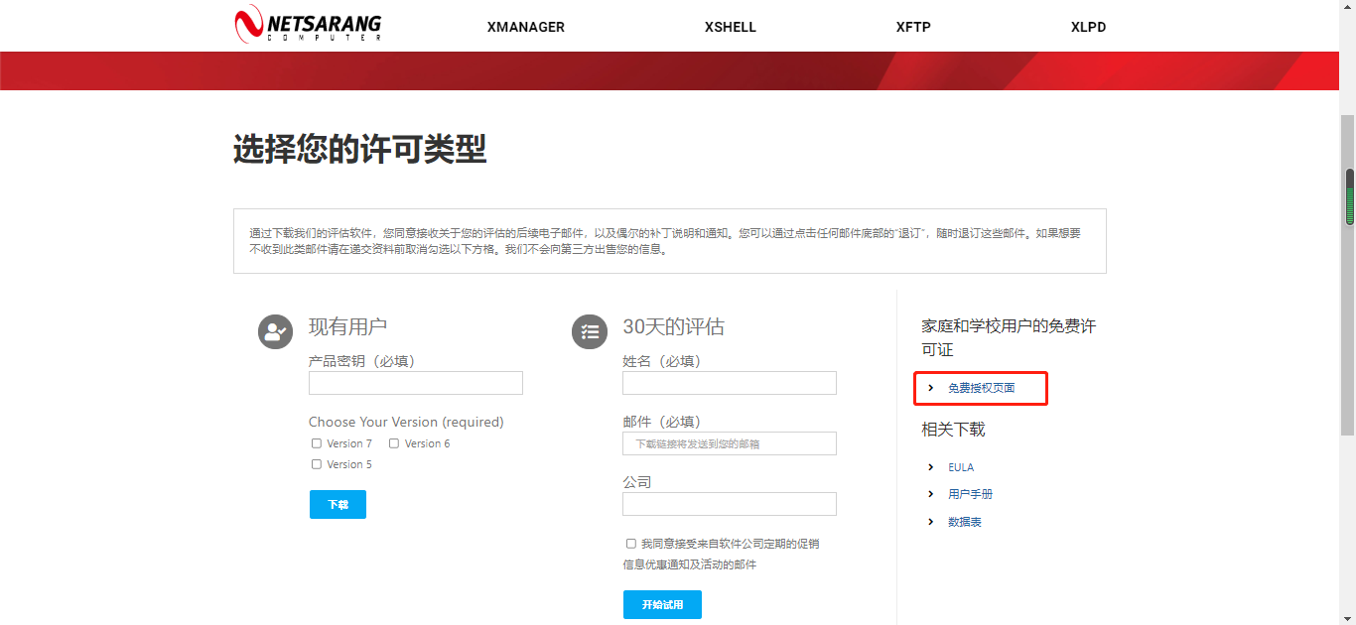This screenshot has height=625, width=1356.
Task: Tick the 我同意接受 promotional email checkbox
Action: click(x=631, y=544)
